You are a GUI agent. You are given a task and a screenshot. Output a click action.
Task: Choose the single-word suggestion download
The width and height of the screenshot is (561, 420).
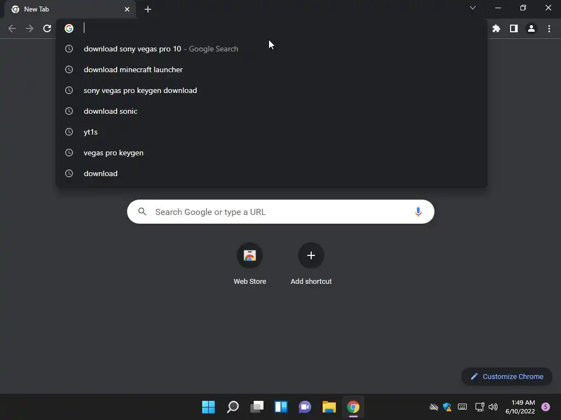(272, 173)
